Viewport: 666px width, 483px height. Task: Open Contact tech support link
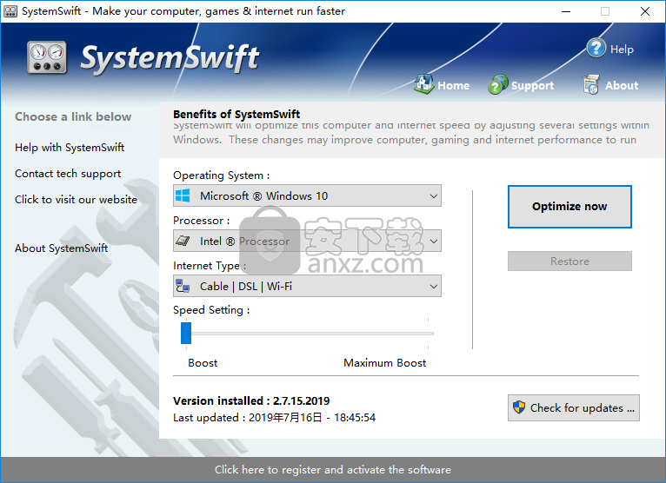[68, 174]
